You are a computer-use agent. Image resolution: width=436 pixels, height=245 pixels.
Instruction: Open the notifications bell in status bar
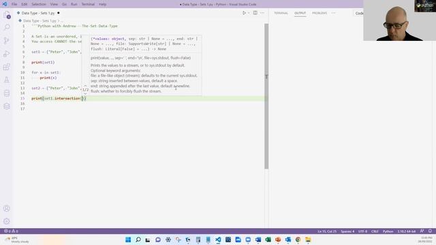(x=430, y=231)
